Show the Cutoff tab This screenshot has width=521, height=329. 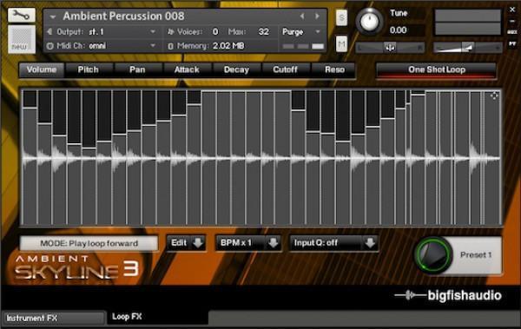click(x=285, y=69)
